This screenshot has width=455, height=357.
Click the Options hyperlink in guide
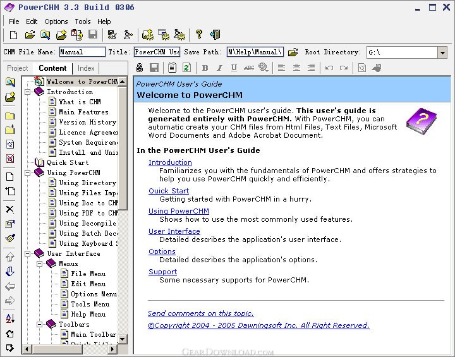(162, 251)
